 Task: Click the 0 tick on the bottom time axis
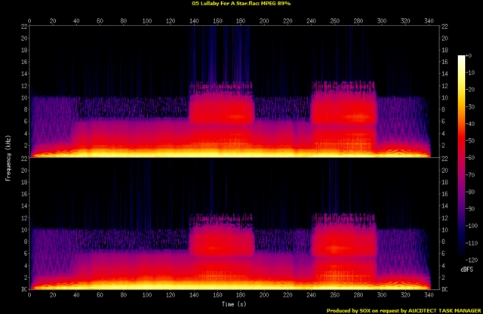point(29,295)
